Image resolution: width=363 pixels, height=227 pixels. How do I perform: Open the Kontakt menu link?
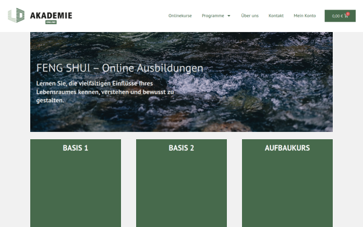pos(276,16)
